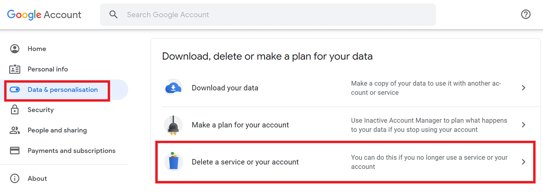Viewport: 543px width, 192px height.
Task: Expand the Delete a service chevron arrow
Action: (523, 162)
